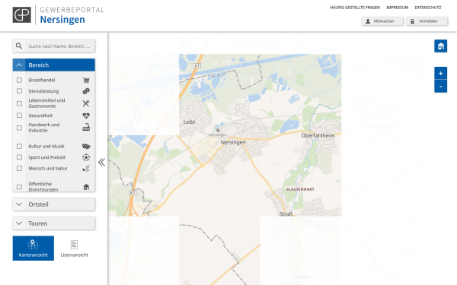Screen dimensions: 457x285
Task: Click the Anmelden login button
Action: [x=427, y=21]
